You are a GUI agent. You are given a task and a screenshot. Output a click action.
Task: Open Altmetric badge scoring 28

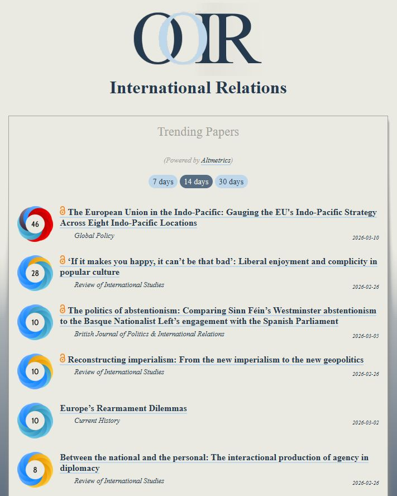tap(35, 273)
